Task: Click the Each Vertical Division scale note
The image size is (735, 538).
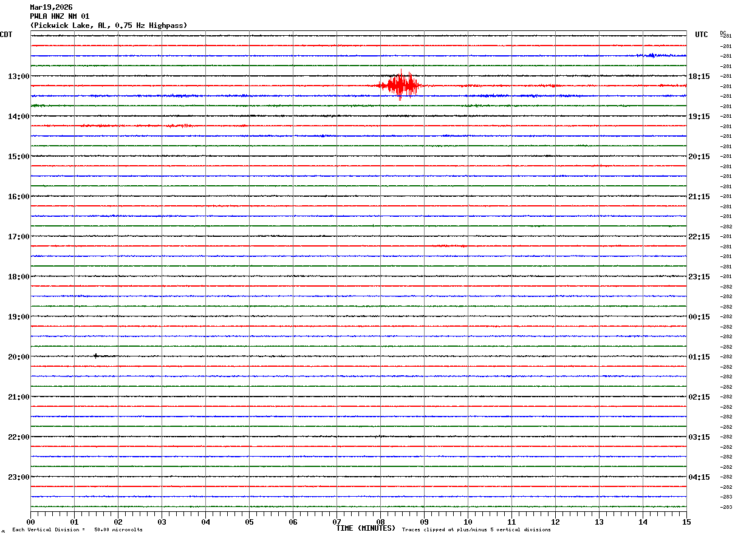Action: click(77, 530)
